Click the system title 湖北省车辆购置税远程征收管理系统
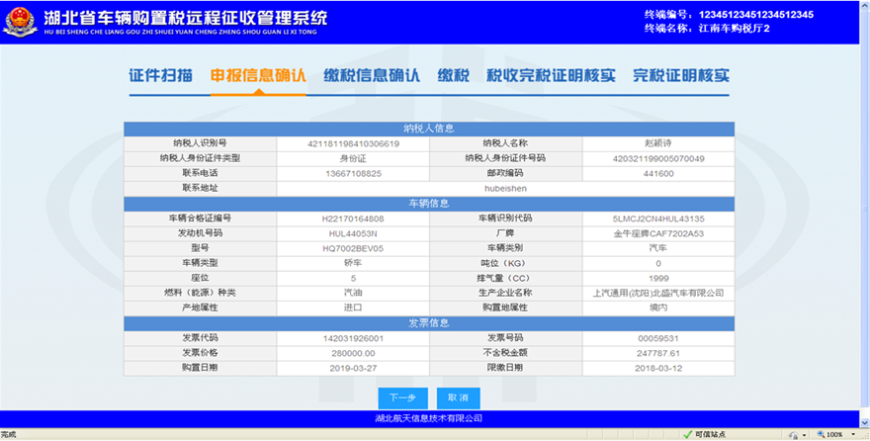 click(x=186, y=17)
